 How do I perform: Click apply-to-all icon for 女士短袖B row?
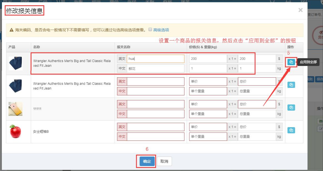[x=291, y=130]
